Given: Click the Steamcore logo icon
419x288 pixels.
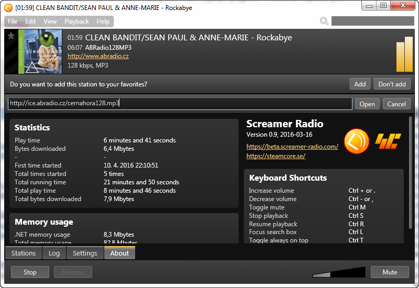Looking at the screenshot, I should [x=388, y=141].
